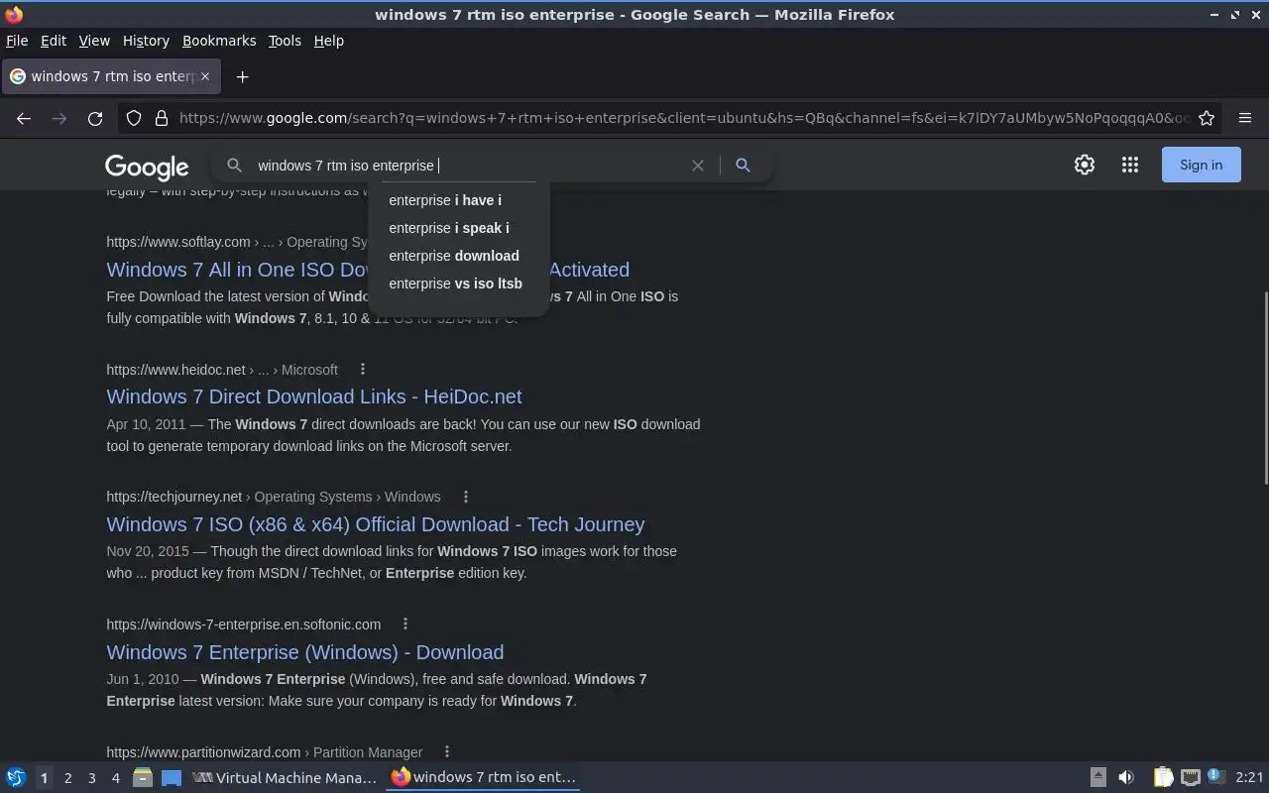Image resolution: width=1269 pixels, height=793 pixels.
Task: Open the Firefox hamburger menu
Action: (1245, 118)
